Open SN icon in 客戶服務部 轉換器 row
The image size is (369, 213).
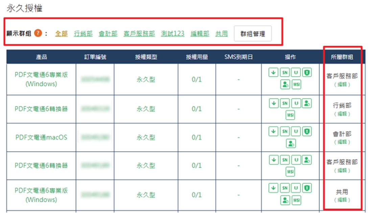[x=285, y=160]
